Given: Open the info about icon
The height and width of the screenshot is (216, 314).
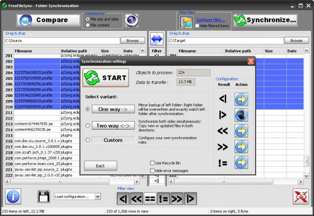Looking at the screenshot, I should (13, 196).
